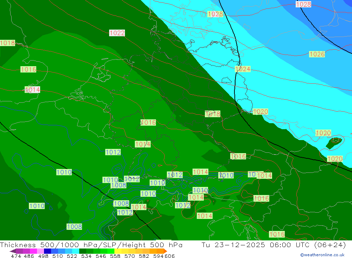Click the 1022 isobar label

(117, 33)
